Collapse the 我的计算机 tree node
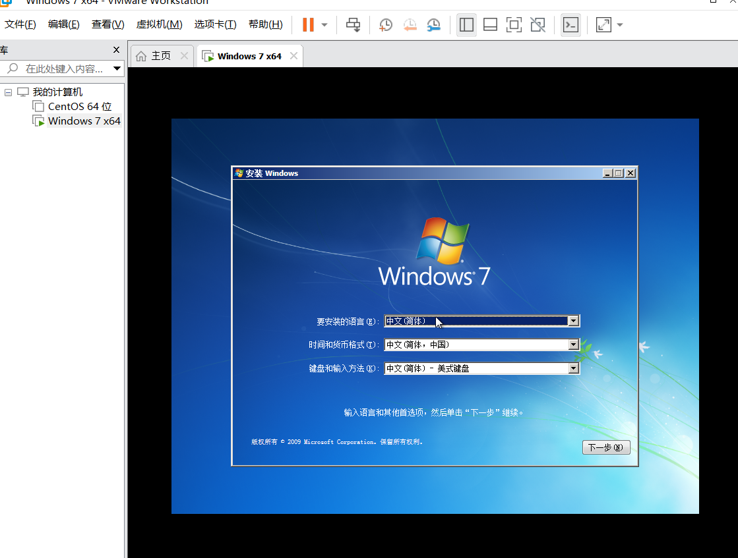Screen dimensions: 738x558 (9, 92)
